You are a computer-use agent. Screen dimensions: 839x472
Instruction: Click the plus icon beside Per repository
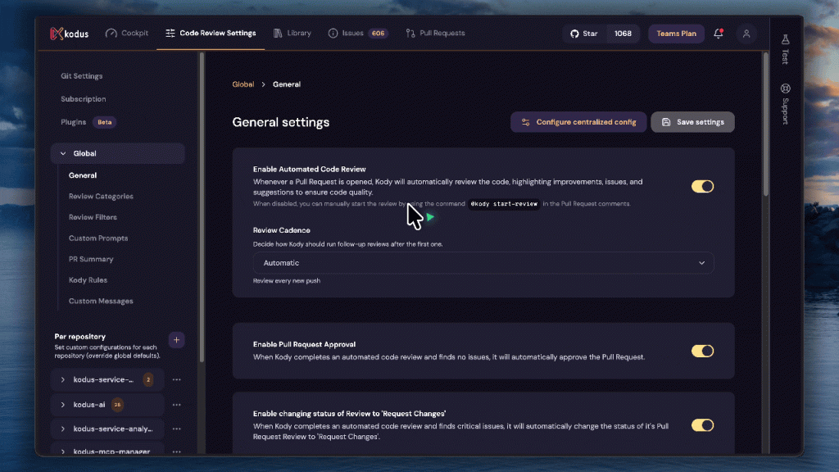pyautogui.click(x=176, y=340)
